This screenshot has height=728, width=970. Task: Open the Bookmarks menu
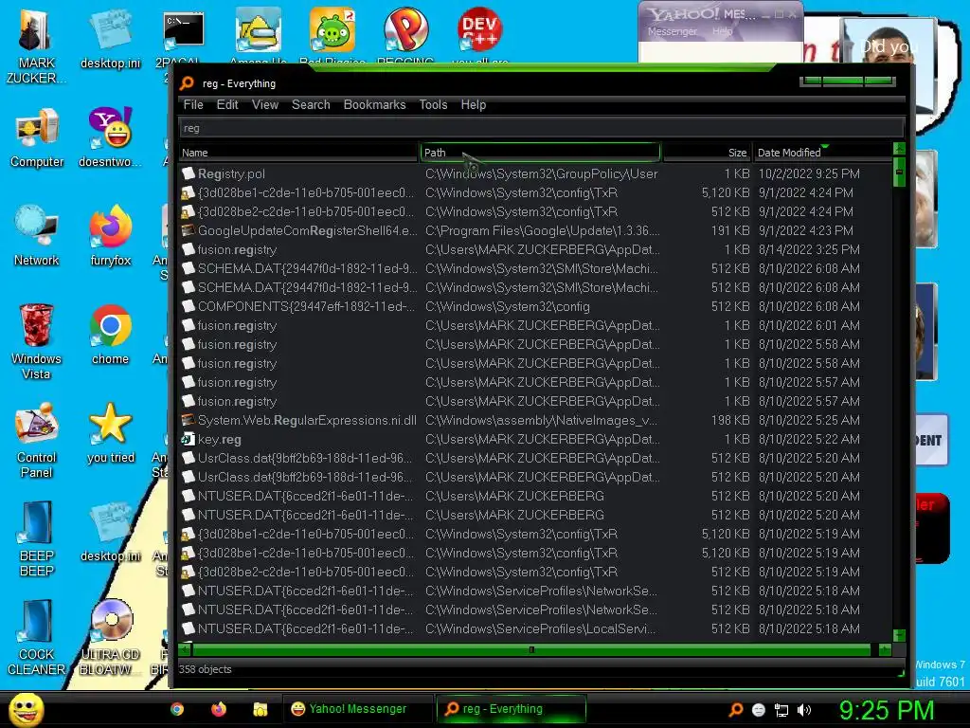click(x=374, y=104)
